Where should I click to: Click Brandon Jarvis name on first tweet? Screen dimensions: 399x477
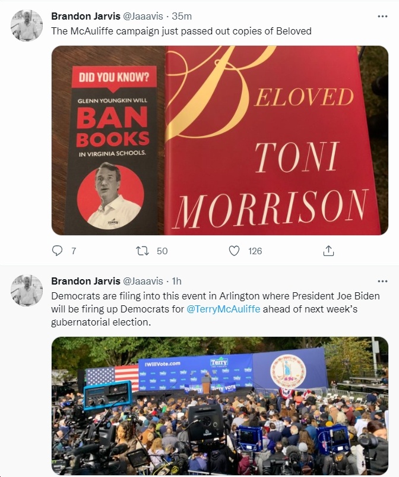[85, 16]
